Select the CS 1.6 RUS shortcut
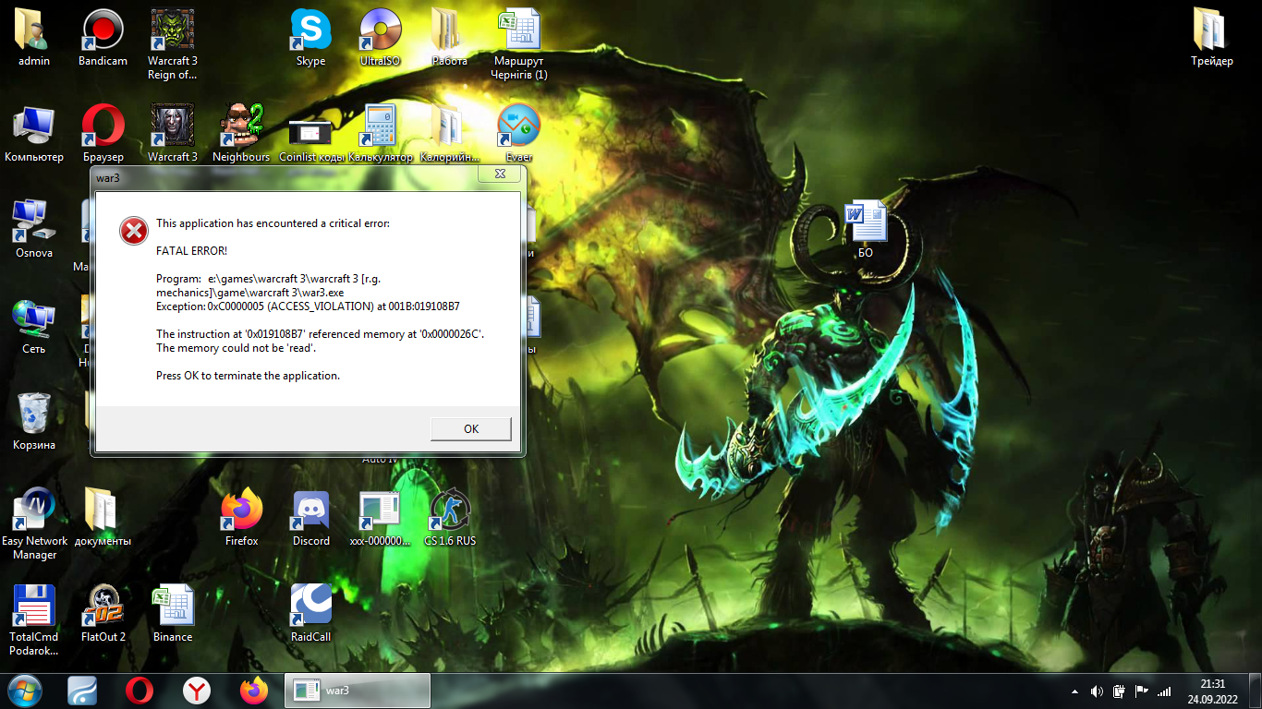The height and width of the screenshot is (709, 1262). 450,518
